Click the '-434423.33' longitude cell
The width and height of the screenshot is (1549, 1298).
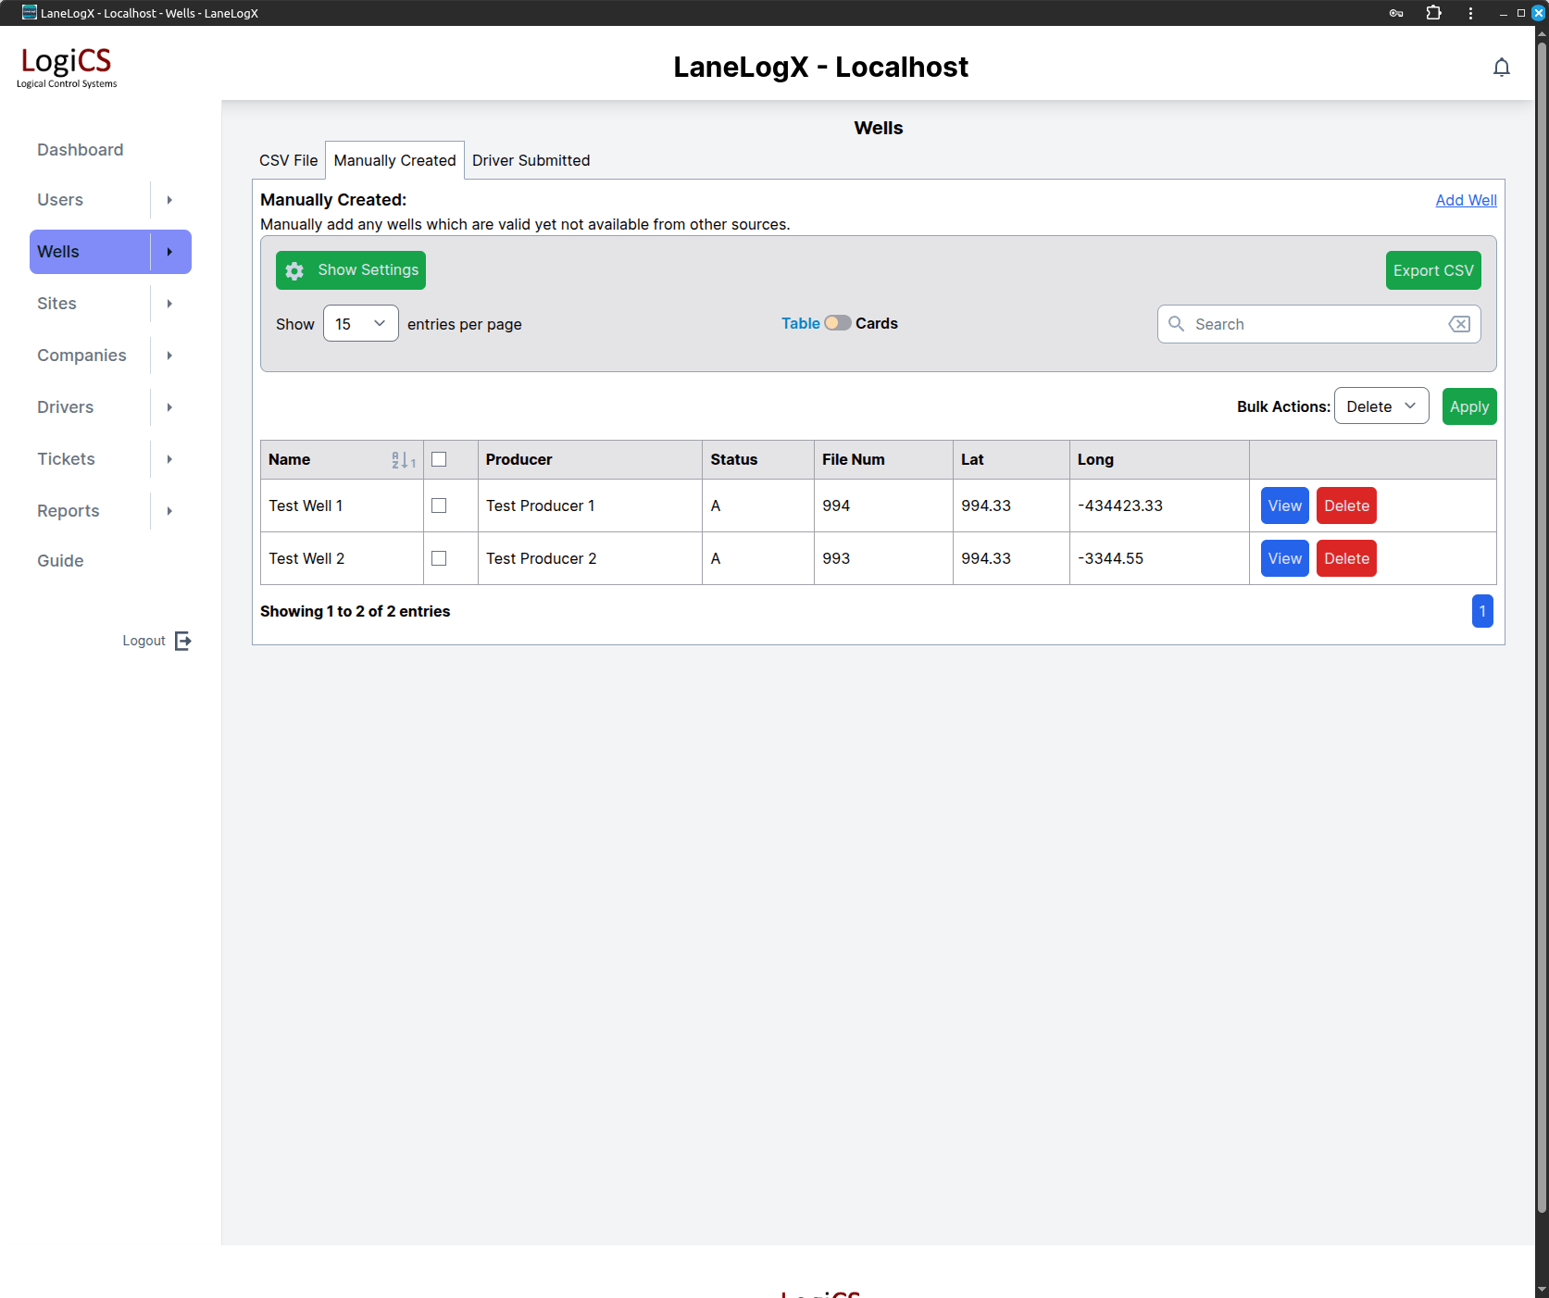(1159, 505)
